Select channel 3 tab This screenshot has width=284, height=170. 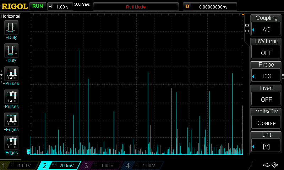point(102,165)
